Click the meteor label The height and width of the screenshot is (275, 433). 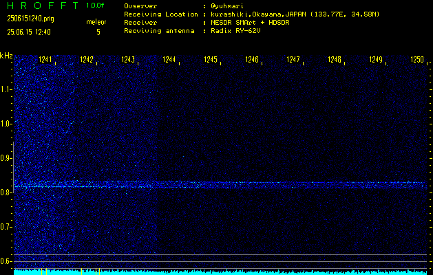pos(96,22)
